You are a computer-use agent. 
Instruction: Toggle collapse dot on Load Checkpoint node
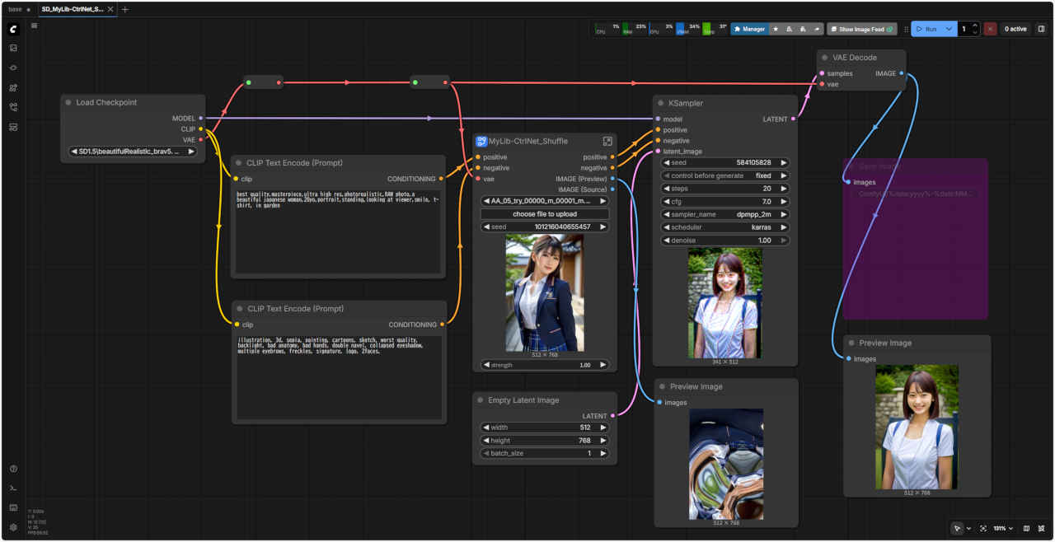[x=68, y=103]
